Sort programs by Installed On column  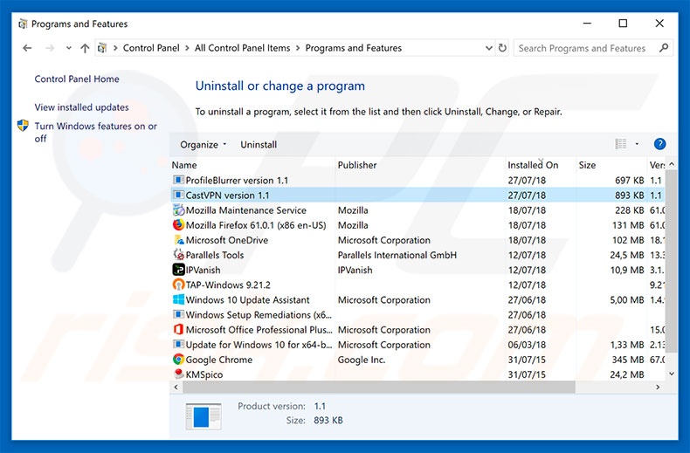pos(533,165)
